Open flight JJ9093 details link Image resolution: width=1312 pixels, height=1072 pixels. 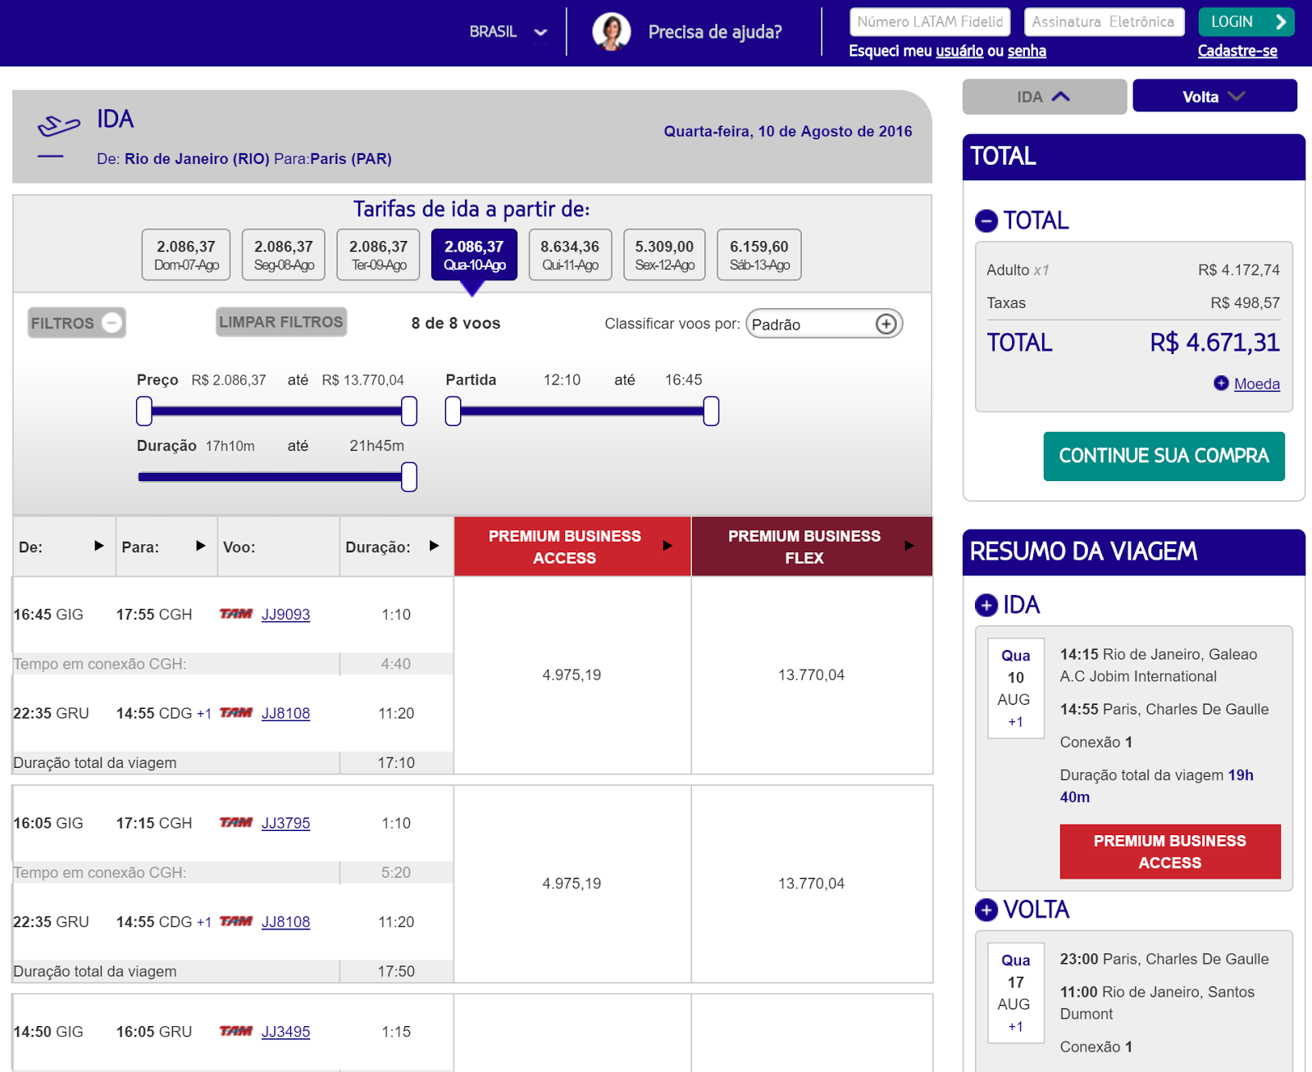tap(285, 615)
